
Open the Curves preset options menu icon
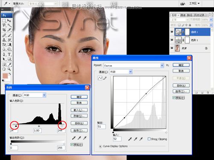tap(167, 65)
